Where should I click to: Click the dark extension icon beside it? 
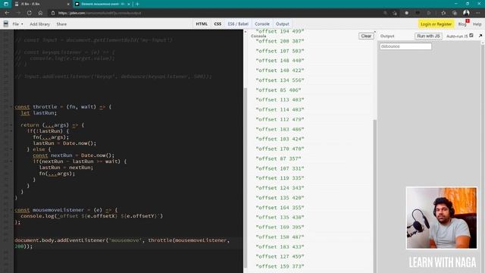click(x=418, y=13)
